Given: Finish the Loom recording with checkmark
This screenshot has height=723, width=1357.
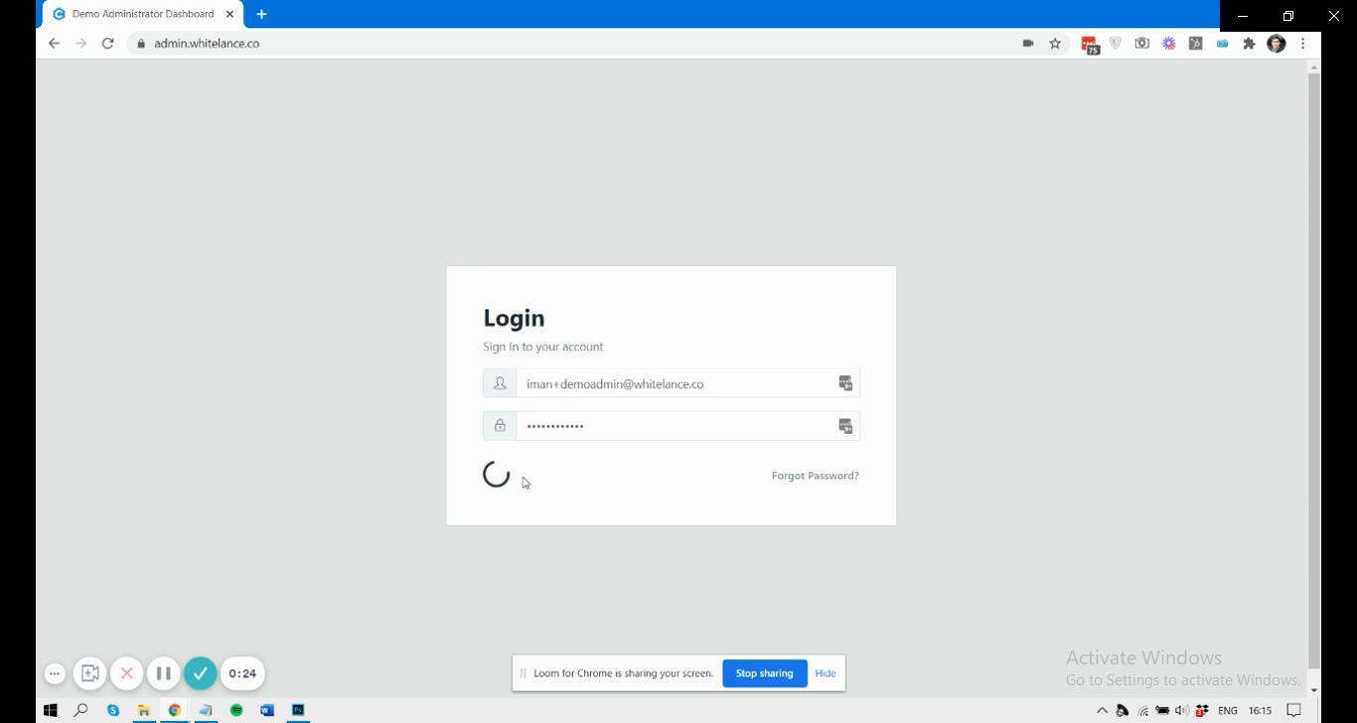Looking at the screenshot, I should coord(200,673).
